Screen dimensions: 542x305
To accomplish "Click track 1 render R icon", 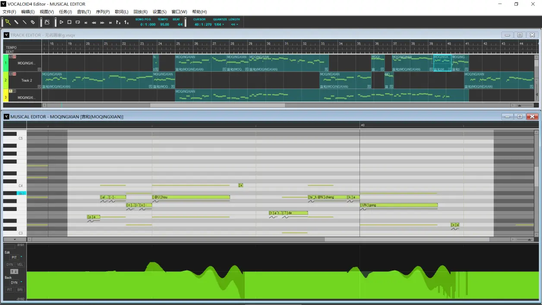I will pyautogui.click(x=39, y=69).
